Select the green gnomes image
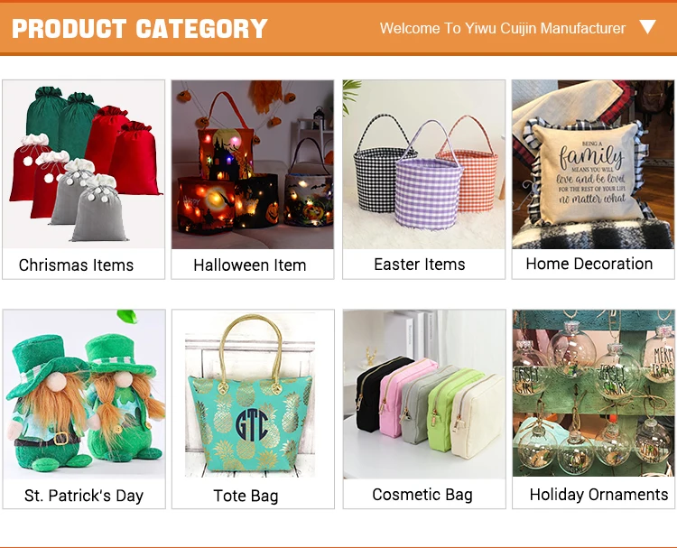677x548 pixels. 84,395
